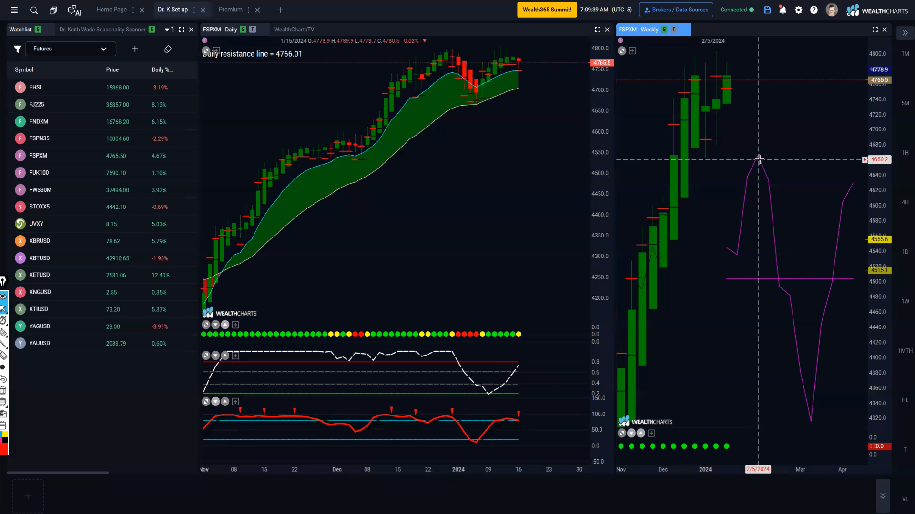The width and height of the screenshot is (915, 514).
Task: Delete drawings with trash can icon
Action: (x=3, y=390)
